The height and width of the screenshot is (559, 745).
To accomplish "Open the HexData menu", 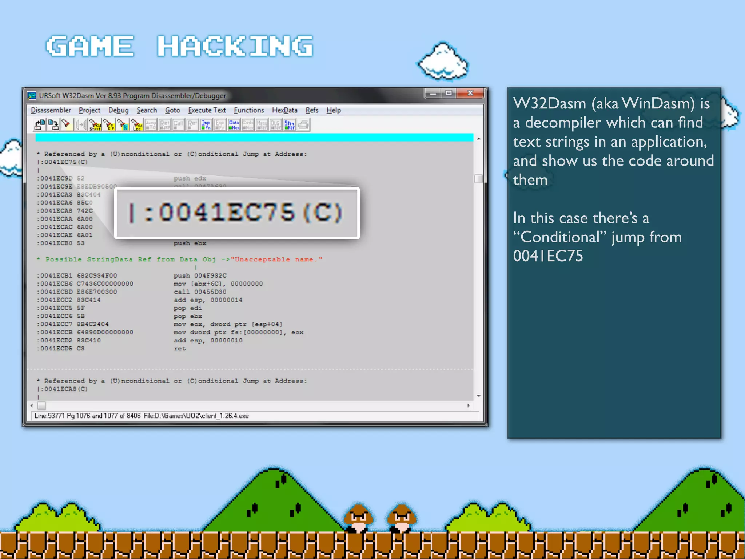I will click(x=284, y=110).
